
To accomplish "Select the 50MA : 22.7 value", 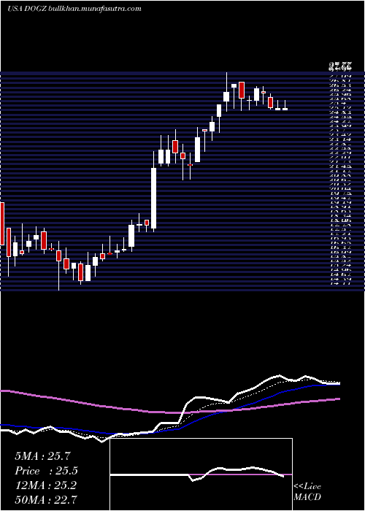I will pyautogui.click(x=46, y=500).
